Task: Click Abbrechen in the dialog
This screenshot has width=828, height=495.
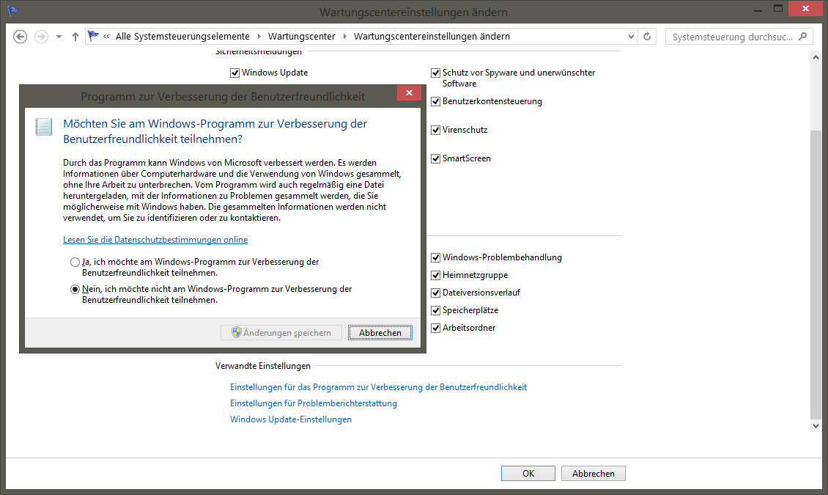Action: point(380,333)
